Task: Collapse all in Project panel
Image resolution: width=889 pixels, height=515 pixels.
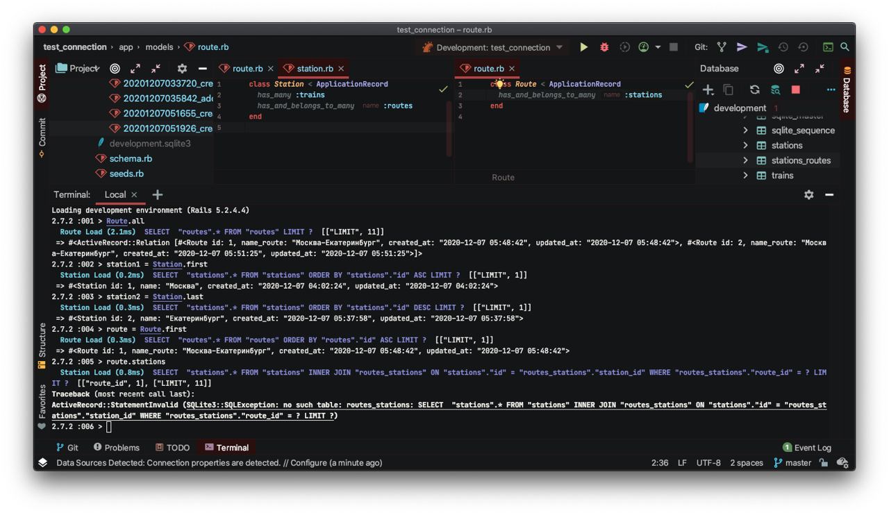Action: pyautogui.click(x=156, y=69)
